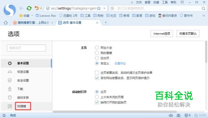This screenshot has width=208, height=118.
Task: Click the 设置网址 link
Action: click(120, 63)
